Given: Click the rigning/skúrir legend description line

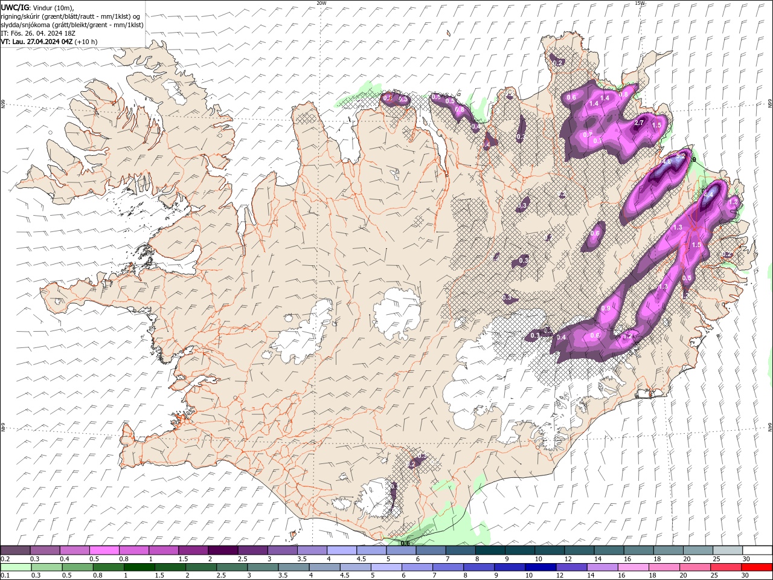Looking at the screenshot, I should tap(71, 16).
